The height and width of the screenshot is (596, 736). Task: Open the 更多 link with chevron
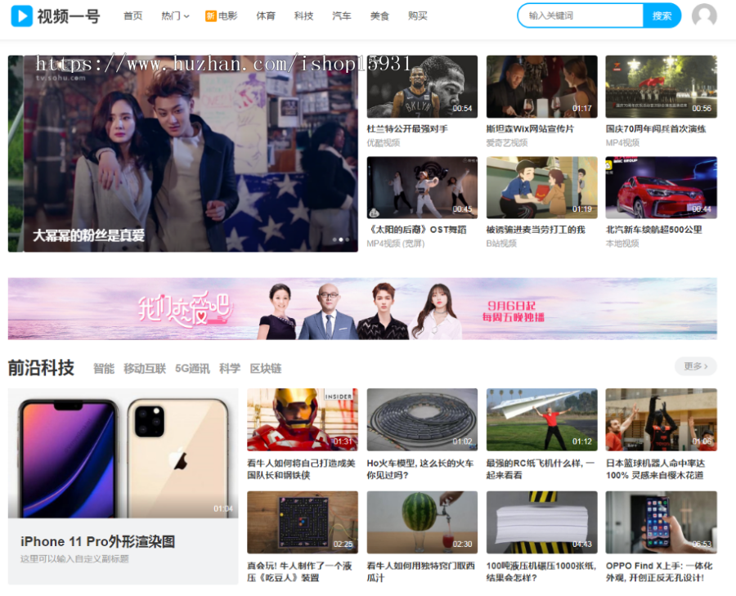[x=695, y=366]
